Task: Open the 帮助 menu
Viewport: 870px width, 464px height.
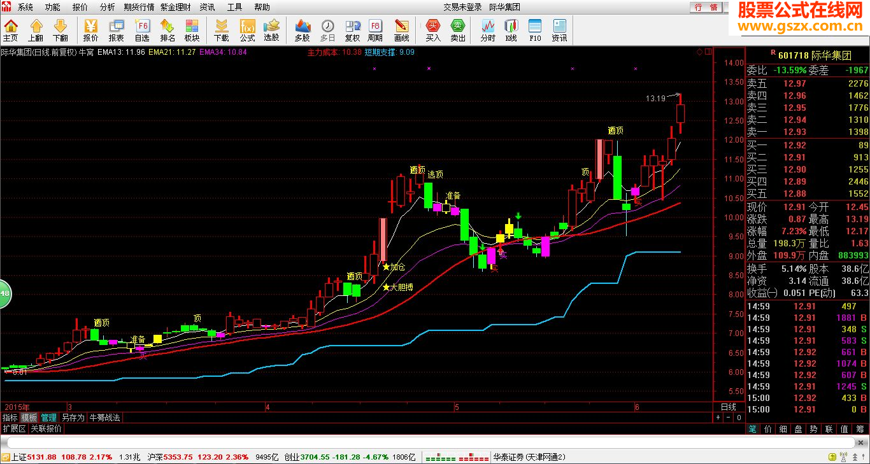Action: (262, 7)
